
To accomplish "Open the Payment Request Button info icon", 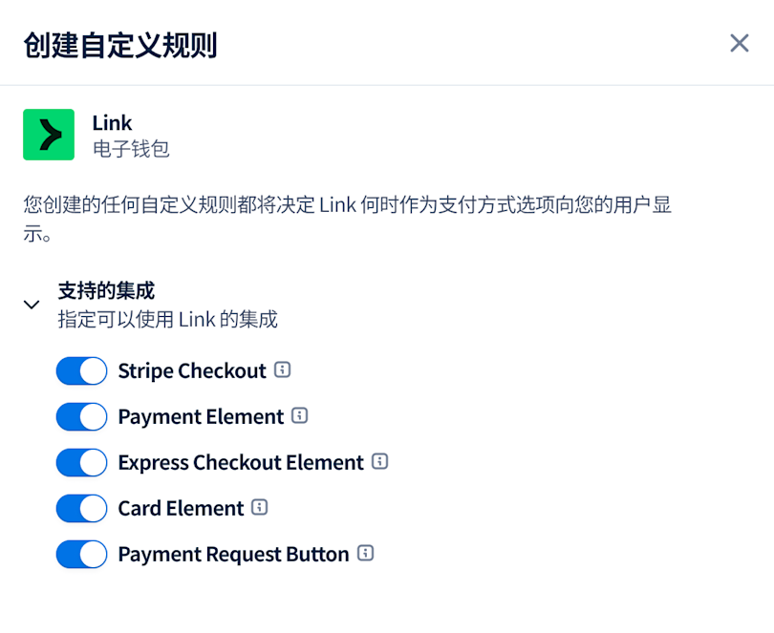I will coord(367,554).
